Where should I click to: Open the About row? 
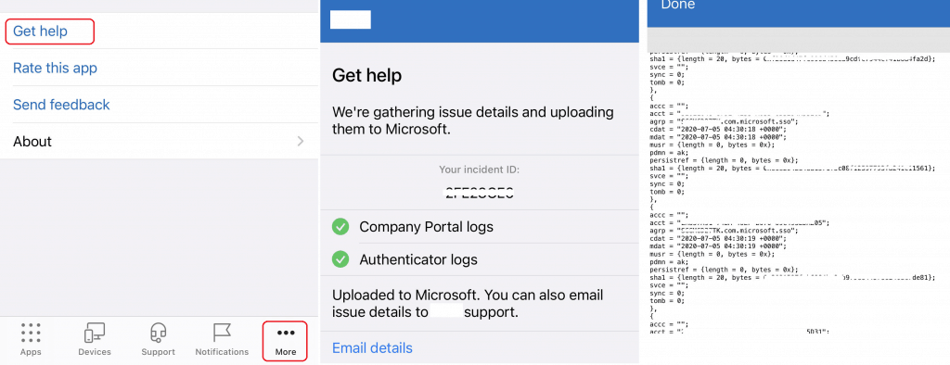pyautogui.click(x=159, y=142)
